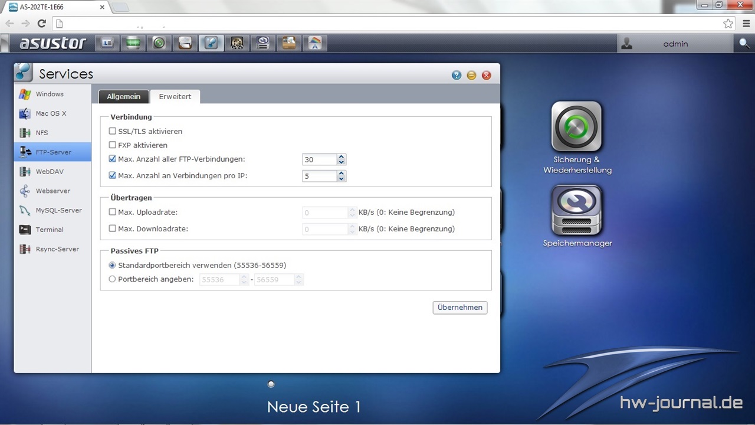Enable Max. Downloadrate checkbox
This screenshot has height=425, width=755.
113,228
